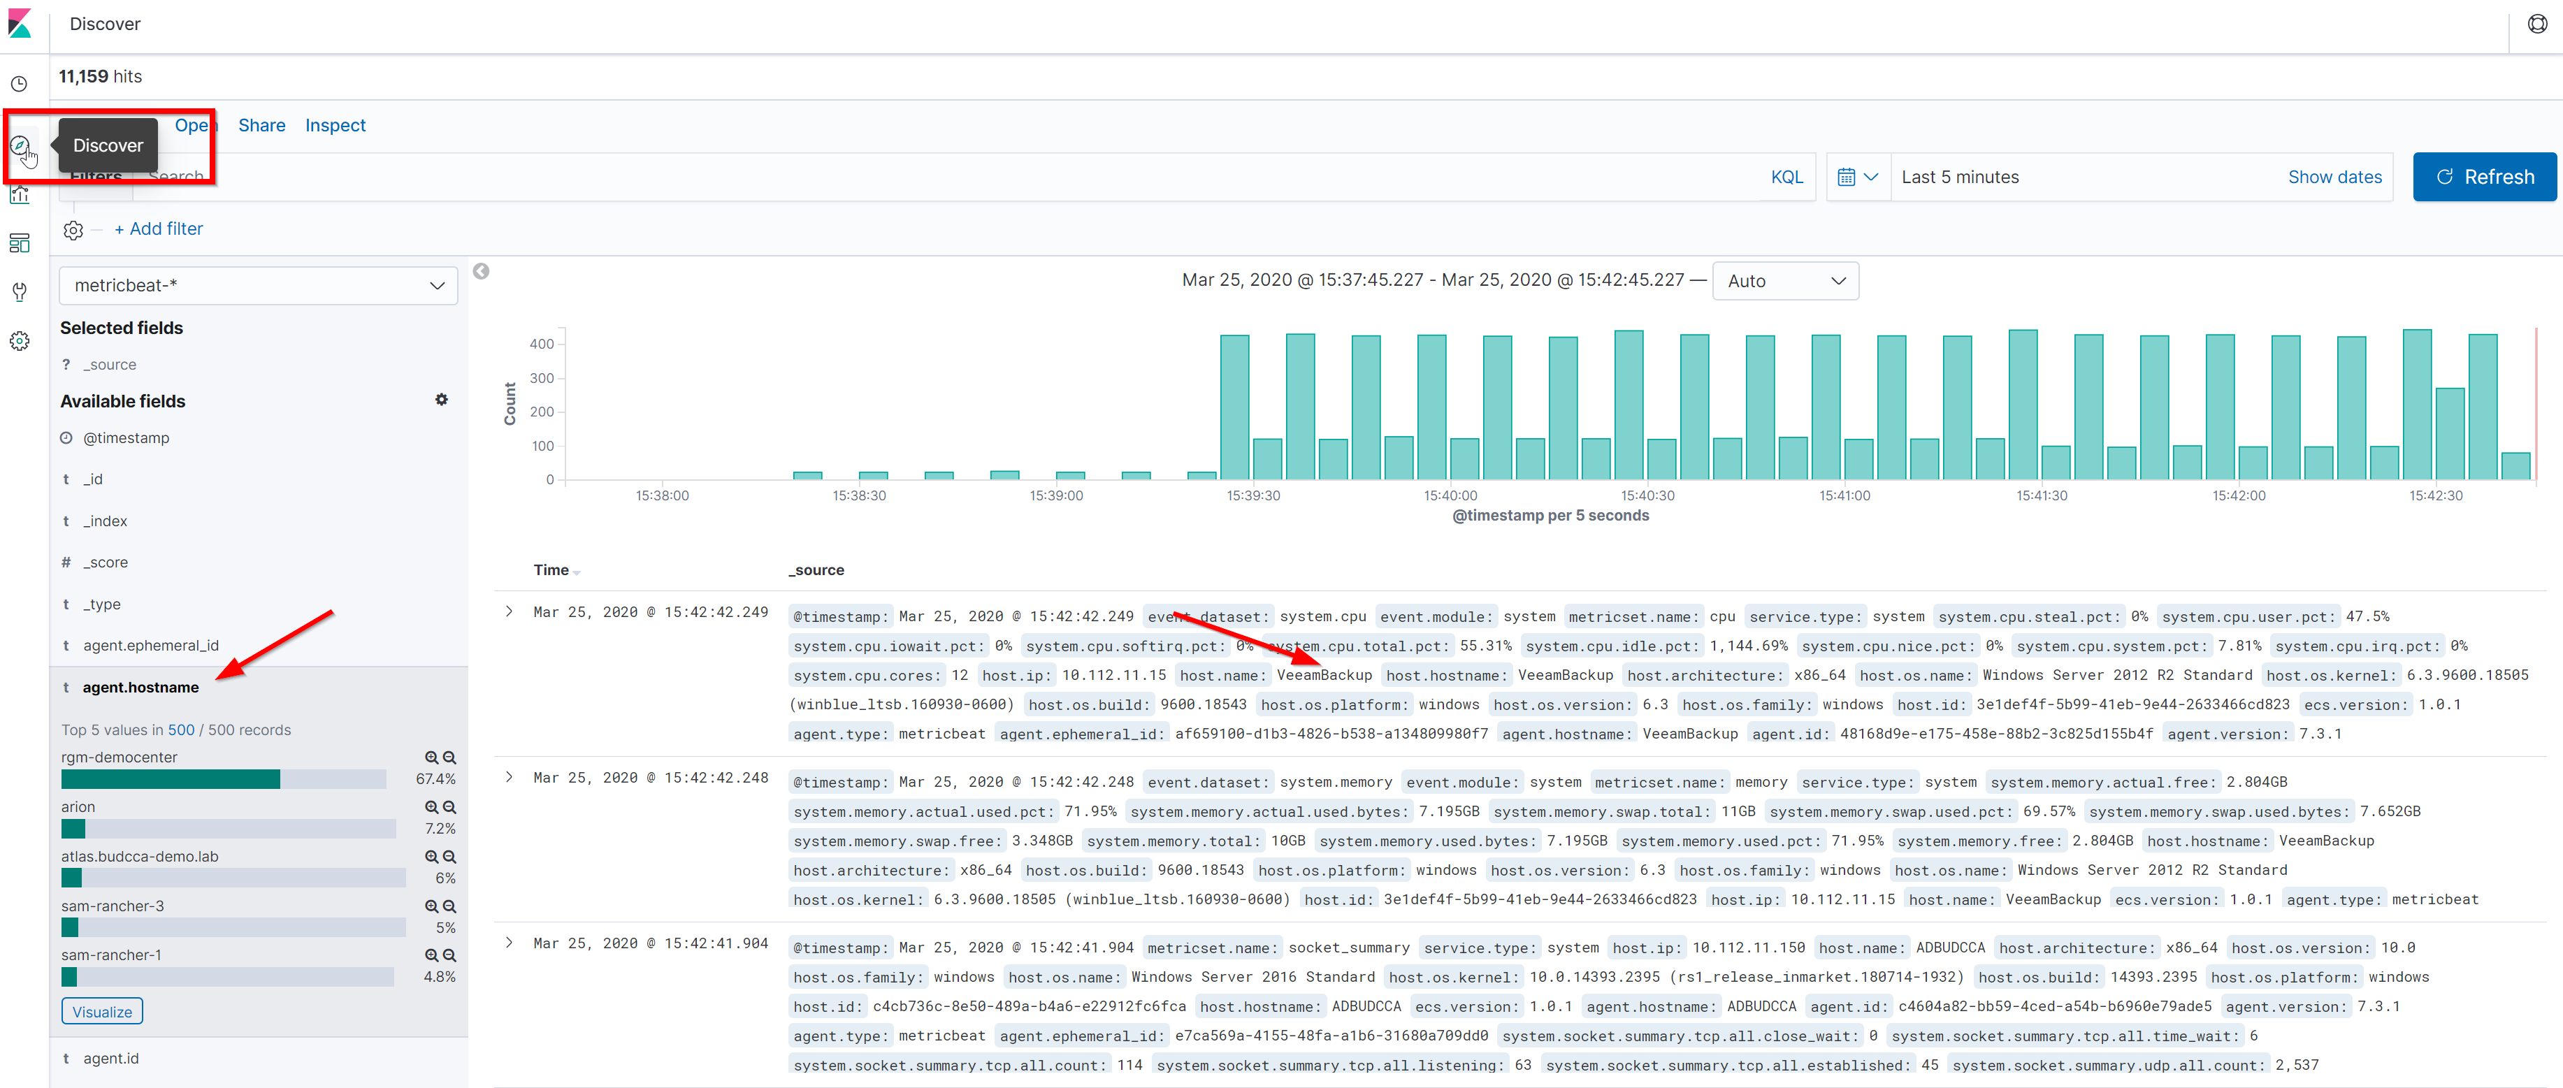This screenshot has height=1088, width=2563.
Task: Click the sam-rancher-3 5% bar
Action: pyautogui.click(x=233, y=928)
